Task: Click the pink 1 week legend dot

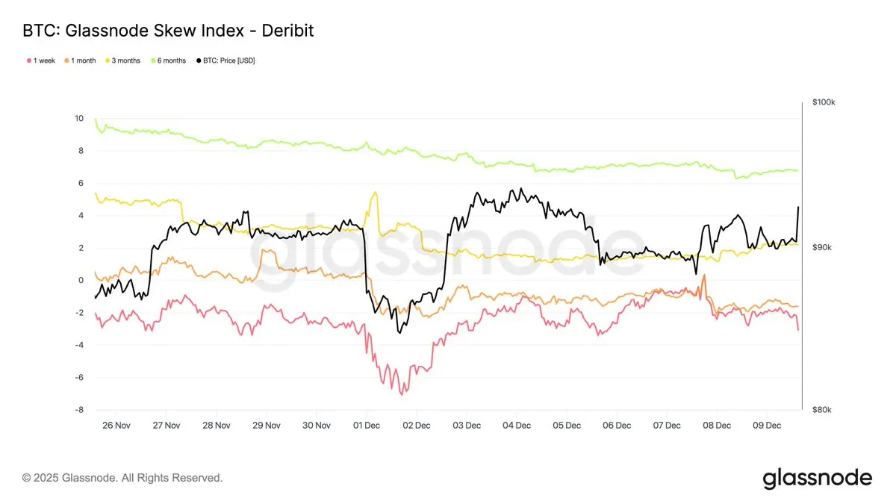Action: [28, 60]
